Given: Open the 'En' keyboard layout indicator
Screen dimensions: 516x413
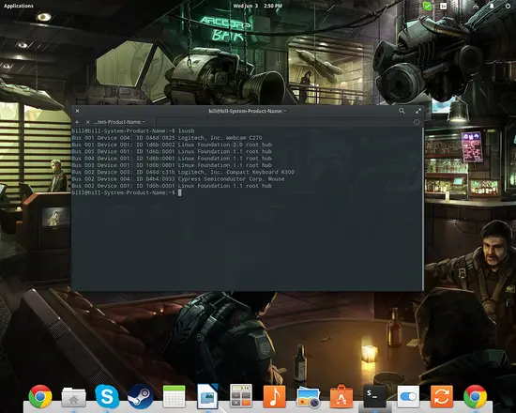Looking at the screenshot, I should (x=444, y=6).
